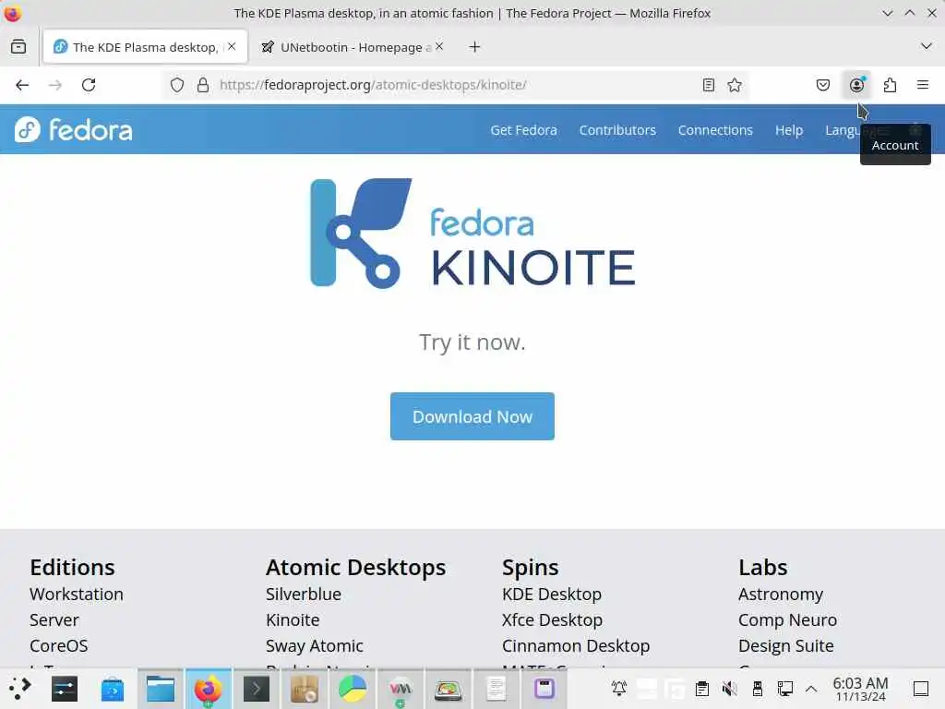
Task: Select the KDE Plasma desktop tab
Action: (145, 46)
